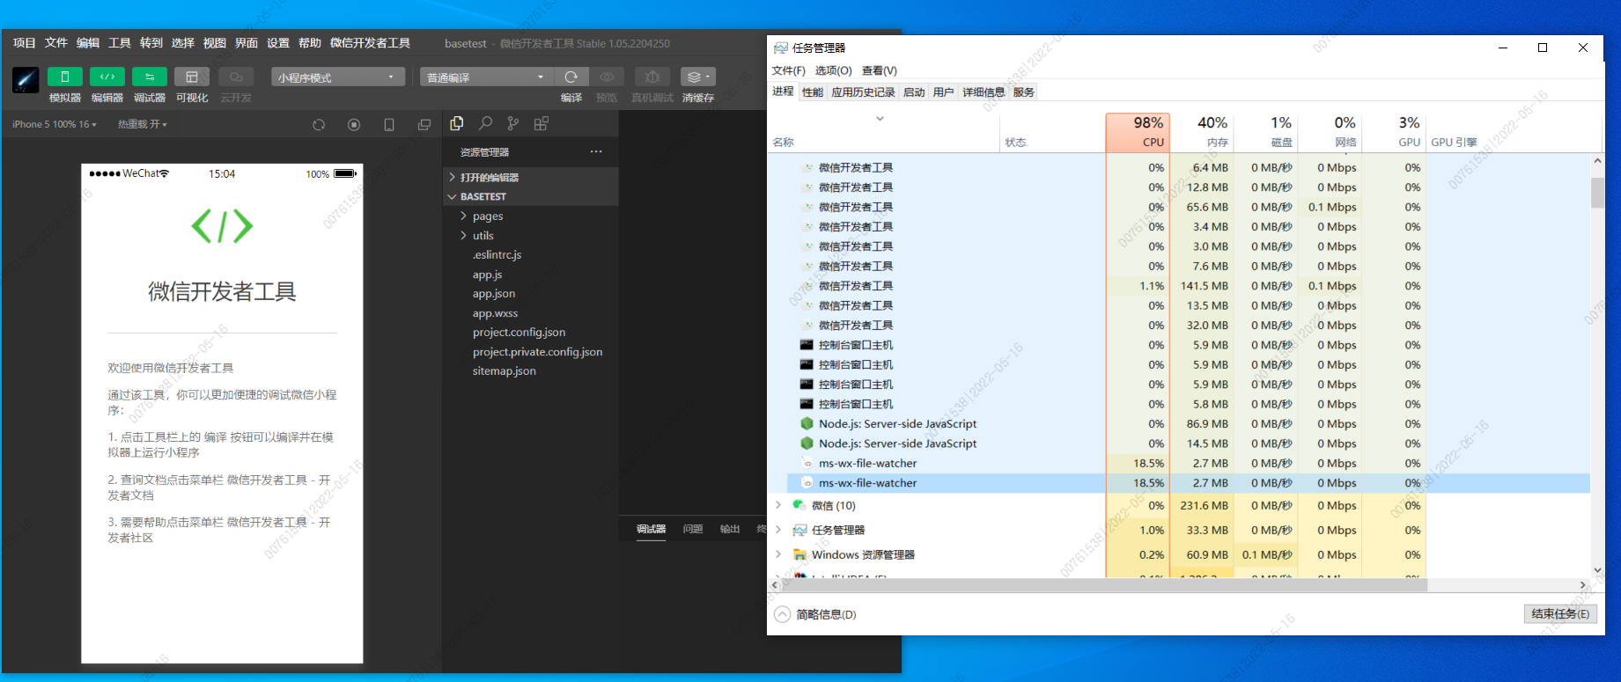Switch to the 详细信息 tab
Viewport: 1621px width, 682px height.
click(984, 92)
